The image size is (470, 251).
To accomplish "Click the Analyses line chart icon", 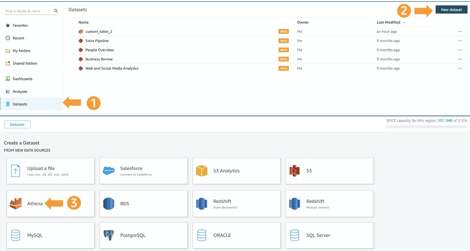I will pyautogui.click(x=8, y=91).
